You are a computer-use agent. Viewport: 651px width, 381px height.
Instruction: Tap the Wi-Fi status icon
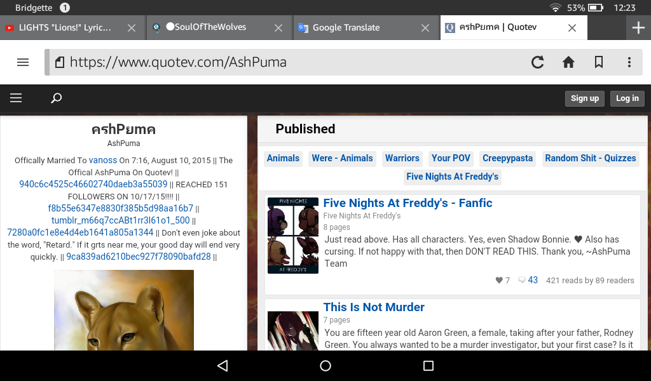pyautogui.click(x=555, y=8)
